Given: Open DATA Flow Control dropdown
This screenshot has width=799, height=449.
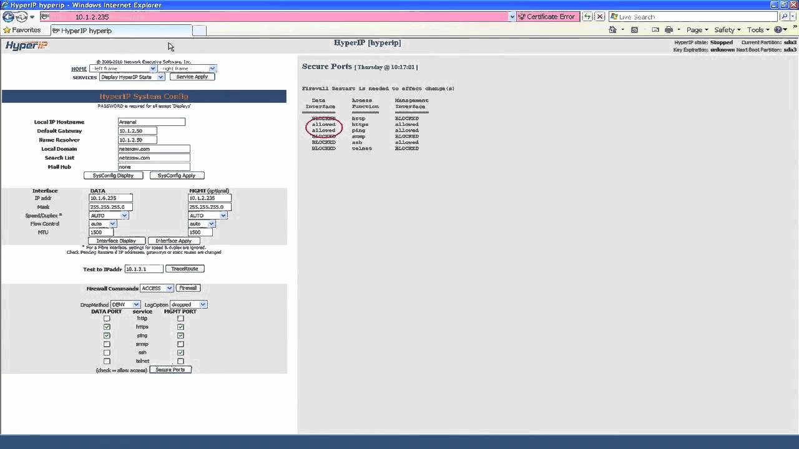Looking at the screenshot, I should click(102, 224).
